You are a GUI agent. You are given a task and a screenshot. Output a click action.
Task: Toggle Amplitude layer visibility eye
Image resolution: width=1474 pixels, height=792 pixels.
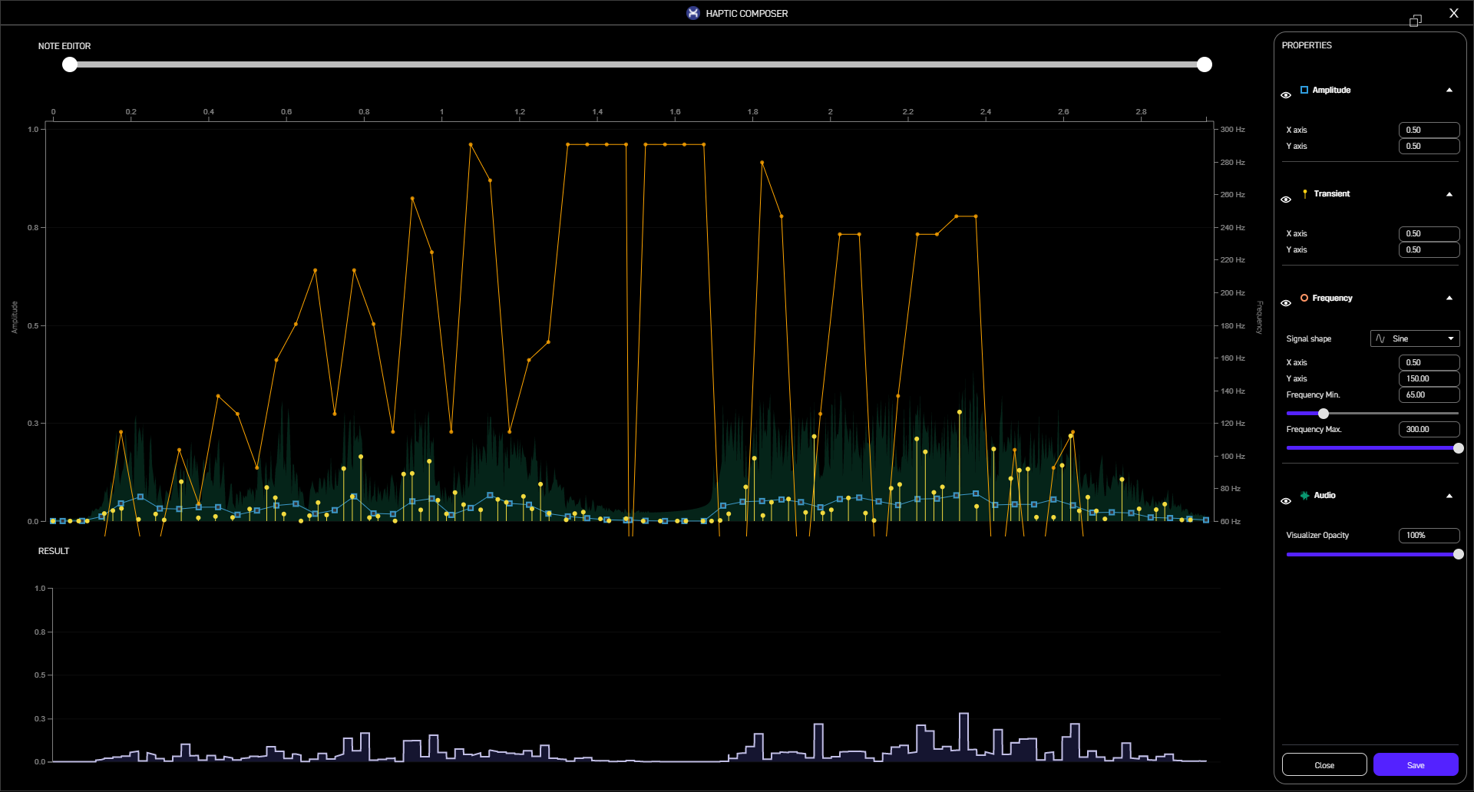coord(1286,95)
